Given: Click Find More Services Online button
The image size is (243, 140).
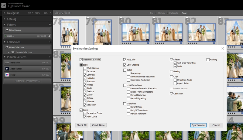Looking at the screenshot, I should (x=27, y=81).
